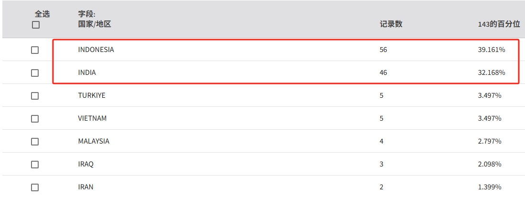
Task: Click the record count 56 for Indonesia
Action: [x=383, y=50]
